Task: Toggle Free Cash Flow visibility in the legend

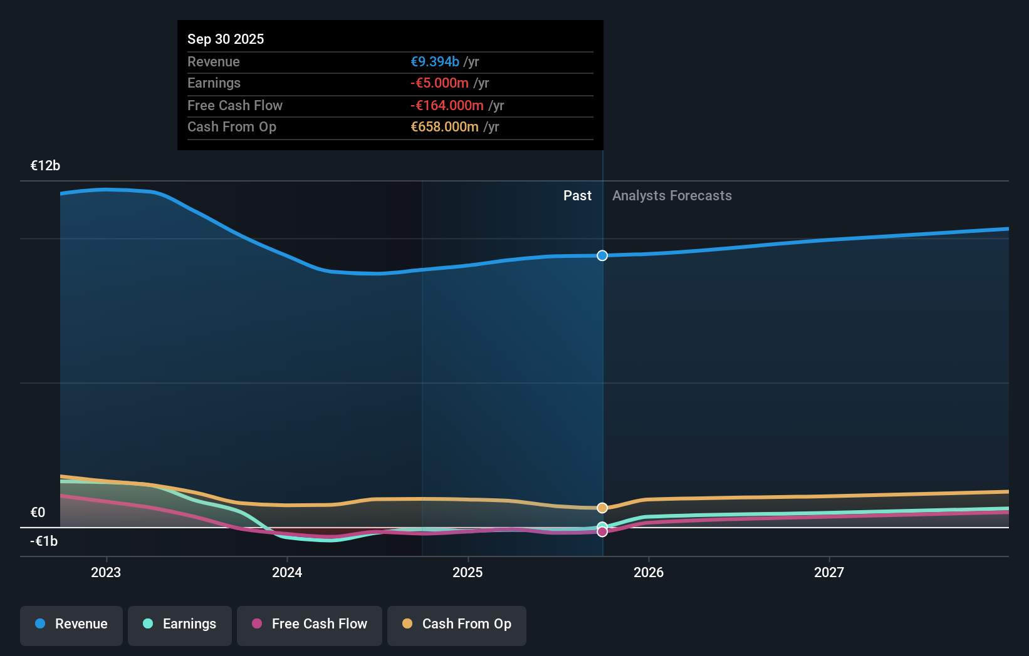Action: click(x=310, y=625)
